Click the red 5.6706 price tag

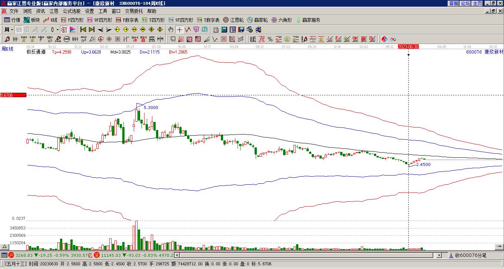pyautogui.click(x=13, y=95)
